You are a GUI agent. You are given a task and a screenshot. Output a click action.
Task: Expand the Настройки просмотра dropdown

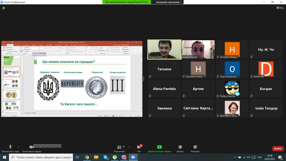click(169, 2)
